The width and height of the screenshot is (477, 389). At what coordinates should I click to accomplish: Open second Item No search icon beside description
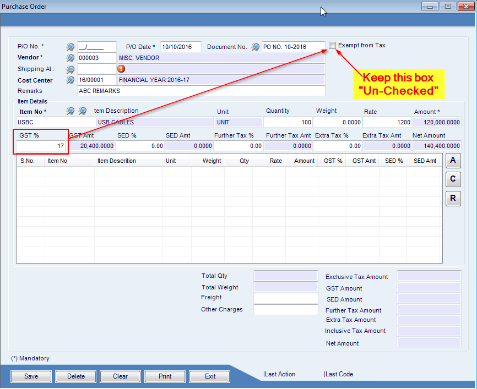[83, 111]
